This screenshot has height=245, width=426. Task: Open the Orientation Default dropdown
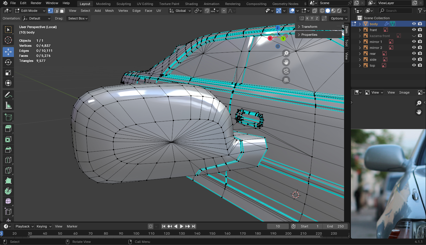(37, 18)
